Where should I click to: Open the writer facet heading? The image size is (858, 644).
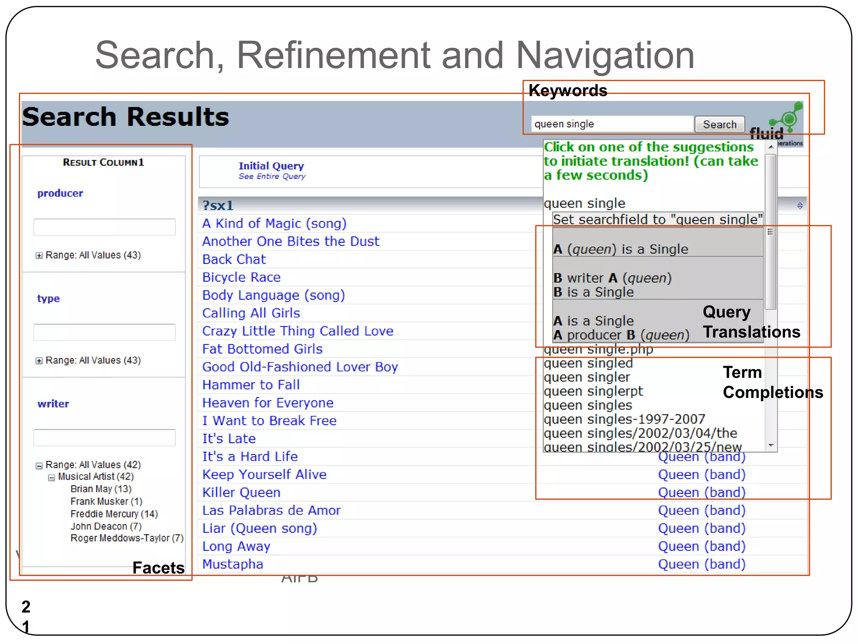tap(53, 404)
